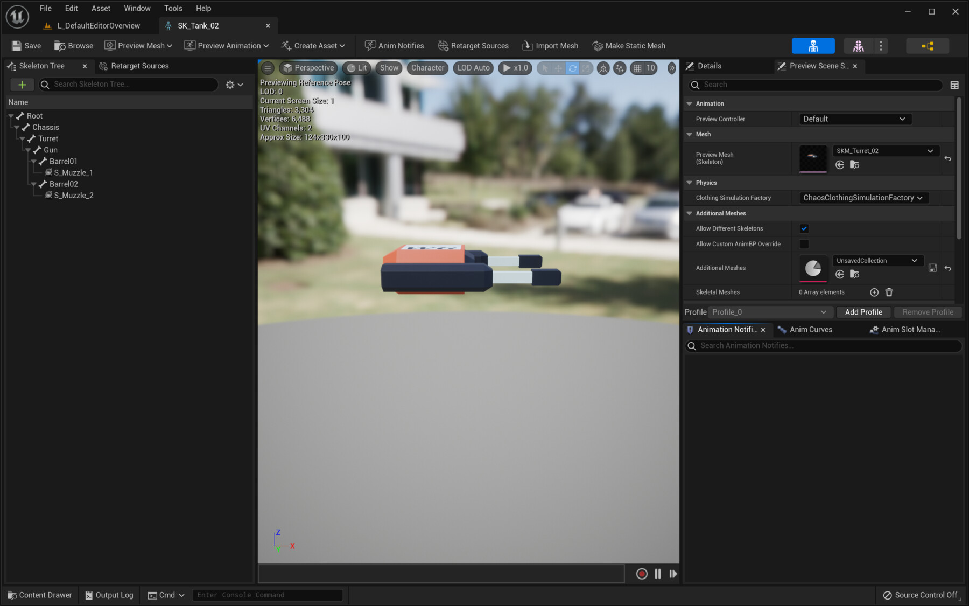
Task: Open the Tools menu
Action: 173,9
